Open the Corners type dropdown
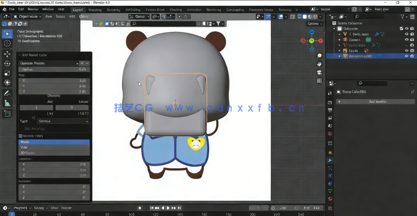Screen dimensions: 417x216 62,121
